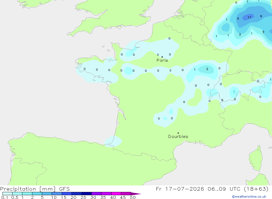Click the legend label '20'
The image size is (272, 199).
[x=73, y=197]
